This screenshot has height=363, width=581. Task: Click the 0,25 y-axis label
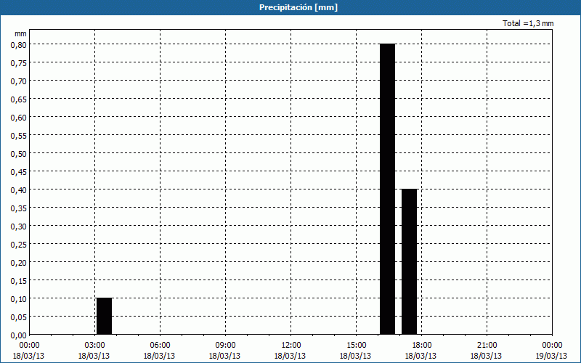pos(19,245)
